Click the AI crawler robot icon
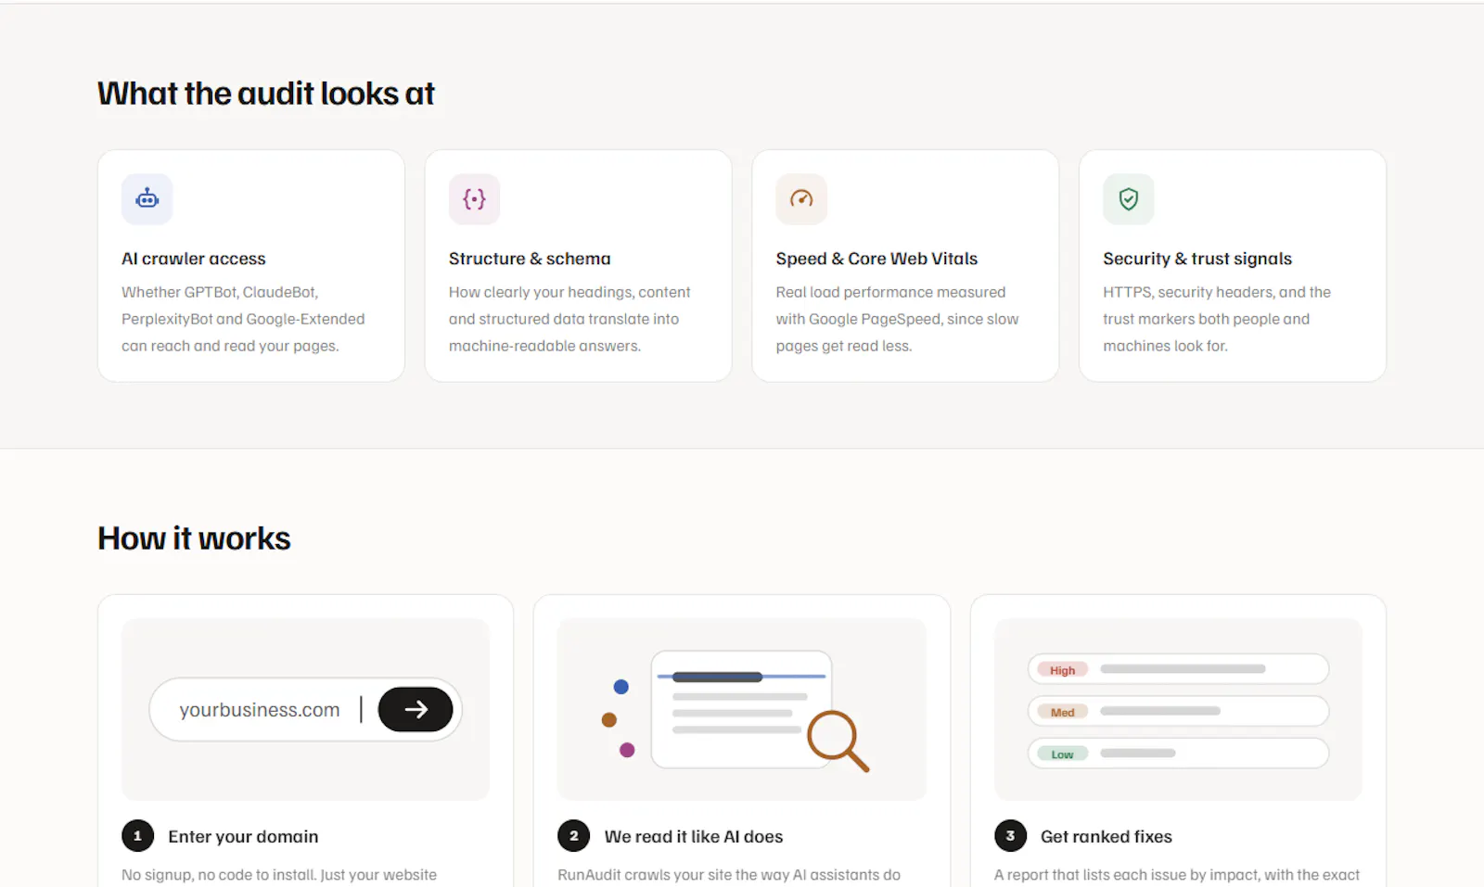This screenshot has height=887, width=1484. click(x=147, y=198)
